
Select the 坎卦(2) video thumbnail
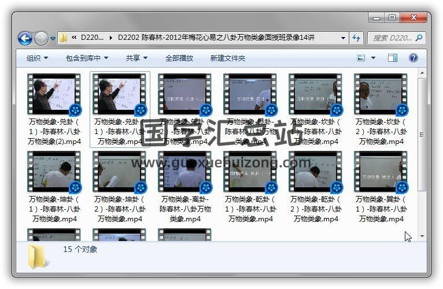[x=381, y=94]
